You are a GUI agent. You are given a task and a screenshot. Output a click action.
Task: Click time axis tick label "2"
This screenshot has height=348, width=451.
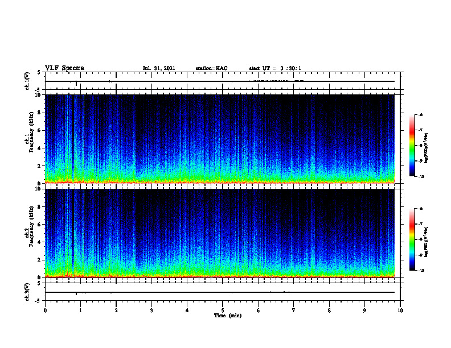(x=116, y=310)
